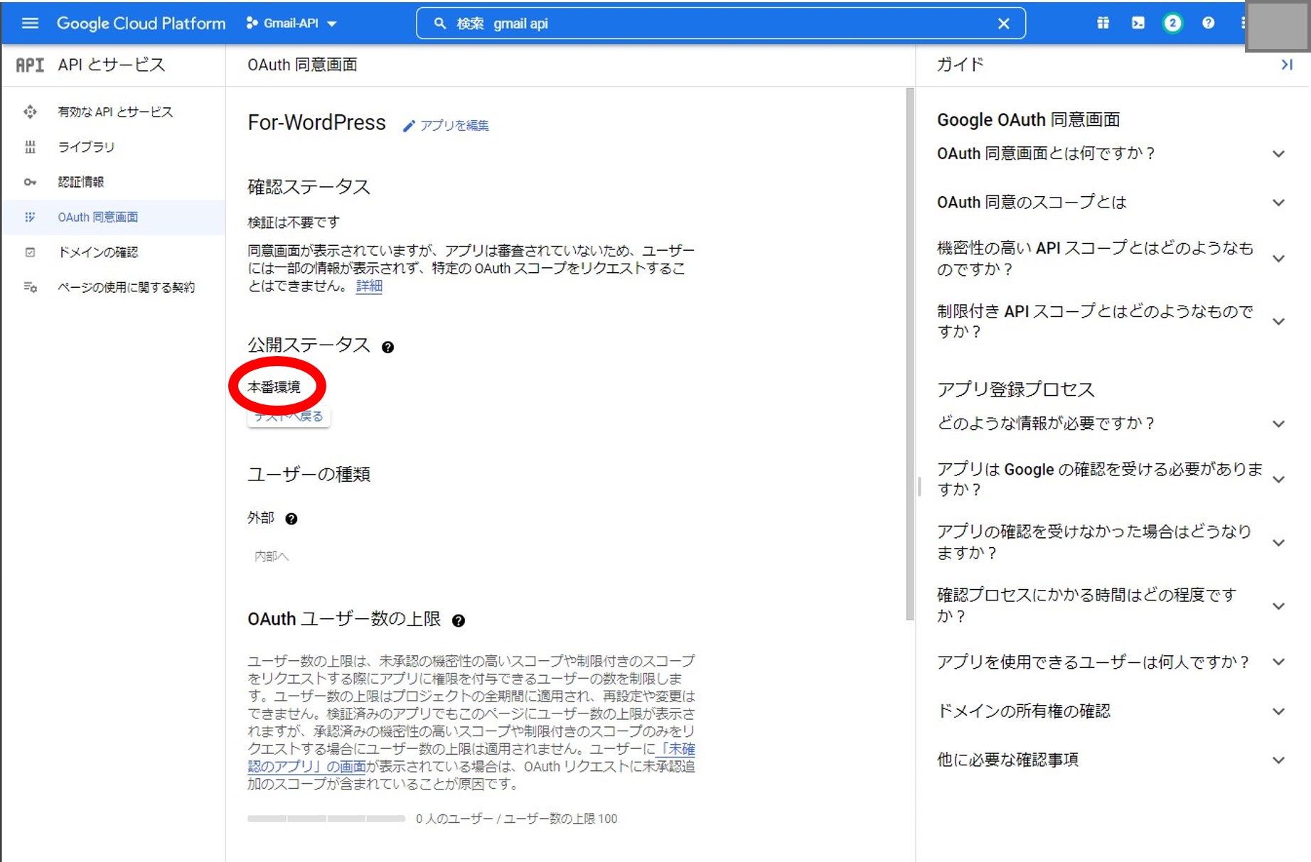Image resolution: width=1311 pixels, height=862 pixels.
Task: Select OAuth 同意画面 sidebar item
Action: click(114, 217)
